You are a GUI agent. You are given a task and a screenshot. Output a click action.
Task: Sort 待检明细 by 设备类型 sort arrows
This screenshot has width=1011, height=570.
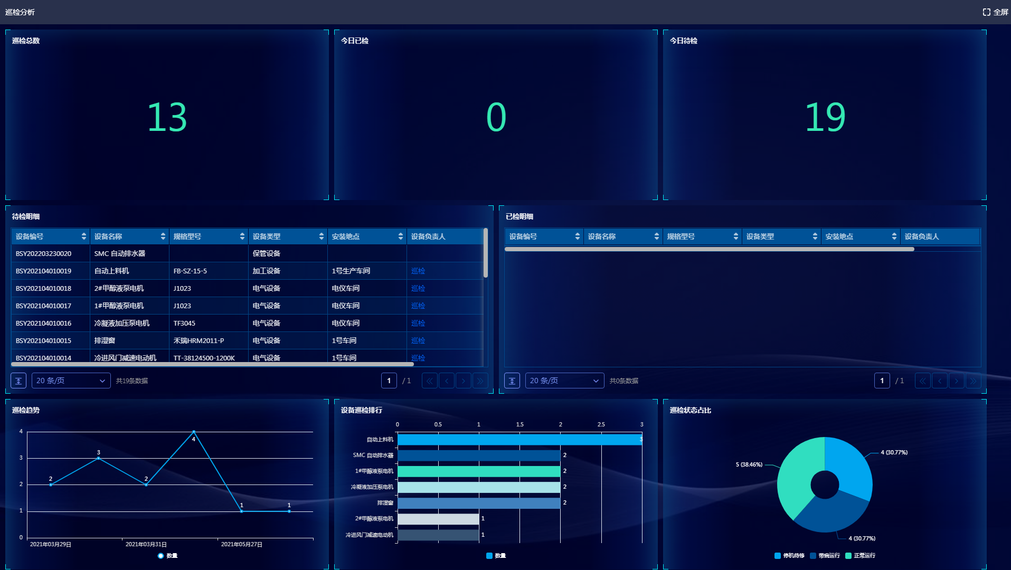click(x=322, y=236)
